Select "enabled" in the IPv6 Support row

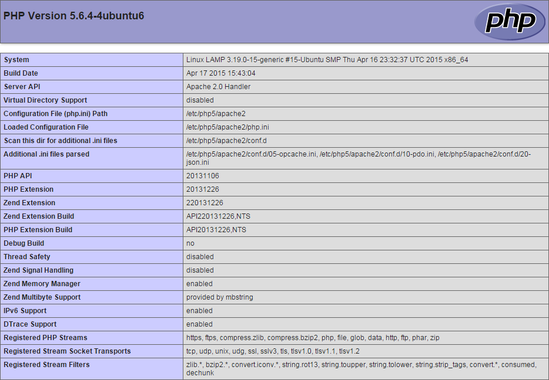199,311
